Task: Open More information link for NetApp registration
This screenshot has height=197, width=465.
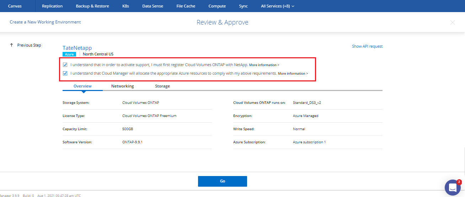Action: coord(264,65)
